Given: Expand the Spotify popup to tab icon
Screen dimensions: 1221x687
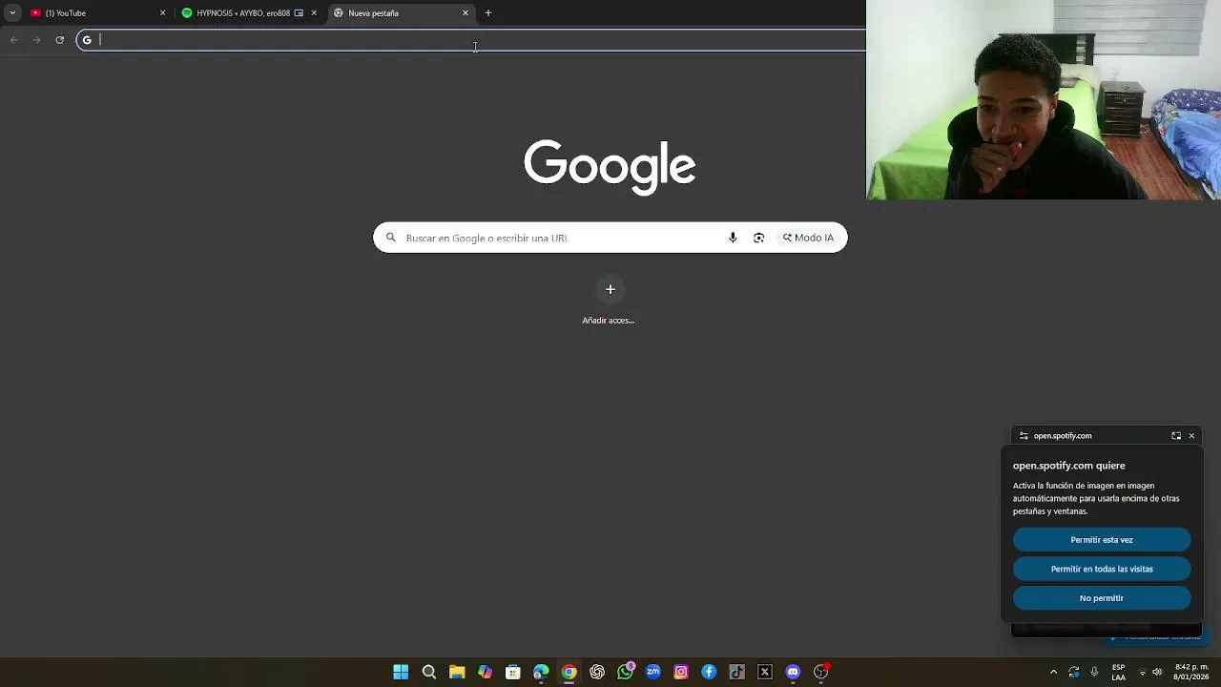Looking at the screenshot, I should (x=1176, y=435).
